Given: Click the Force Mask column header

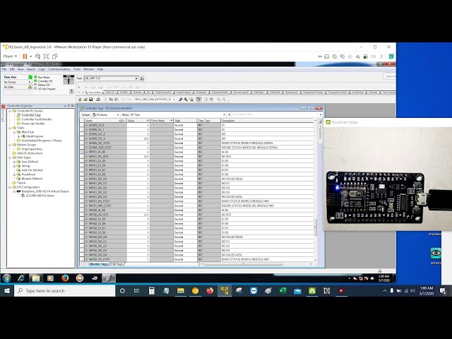Looking at the screenshot, I should tap(162, 121).
